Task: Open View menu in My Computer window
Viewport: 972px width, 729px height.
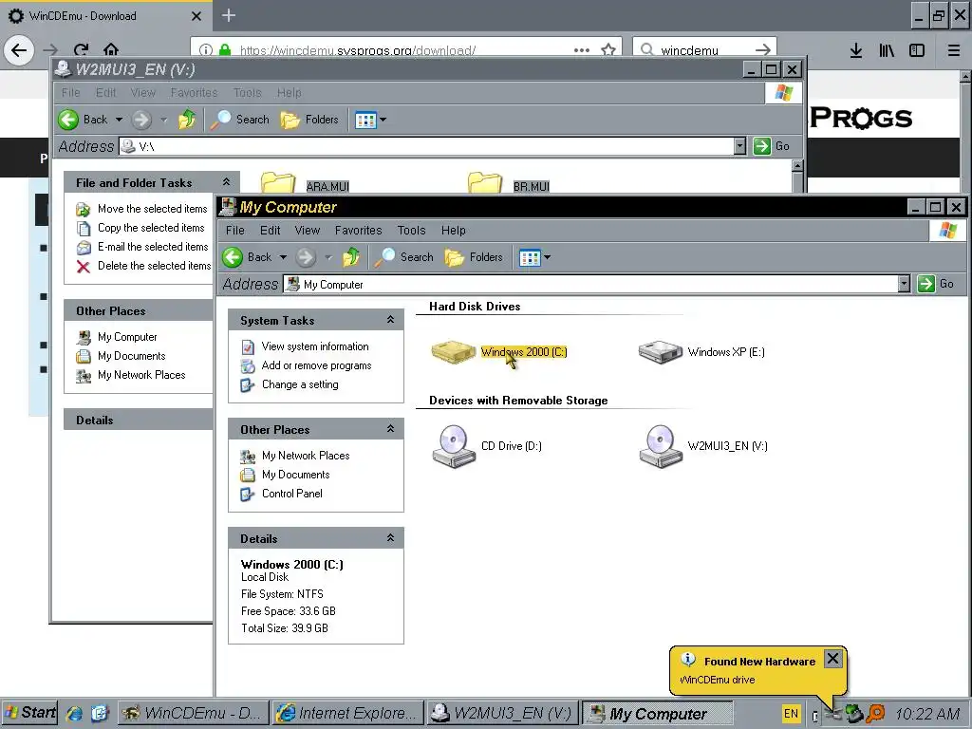Action: (307, 230)
